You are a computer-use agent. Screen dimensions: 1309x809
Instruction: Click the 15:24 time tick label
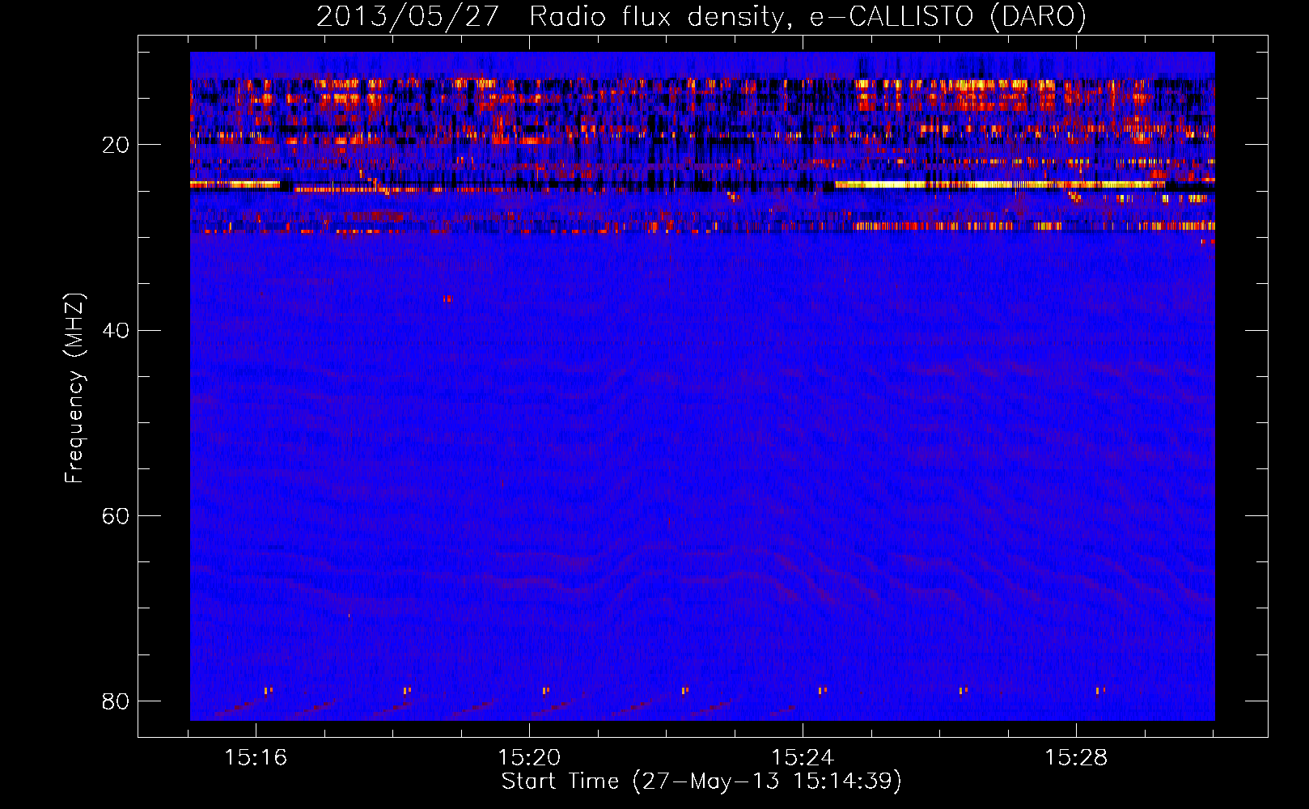[803, 758]
